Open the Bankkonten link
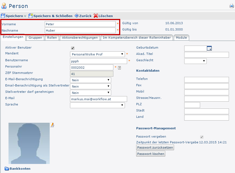235x173 pixels. point(20,169)
